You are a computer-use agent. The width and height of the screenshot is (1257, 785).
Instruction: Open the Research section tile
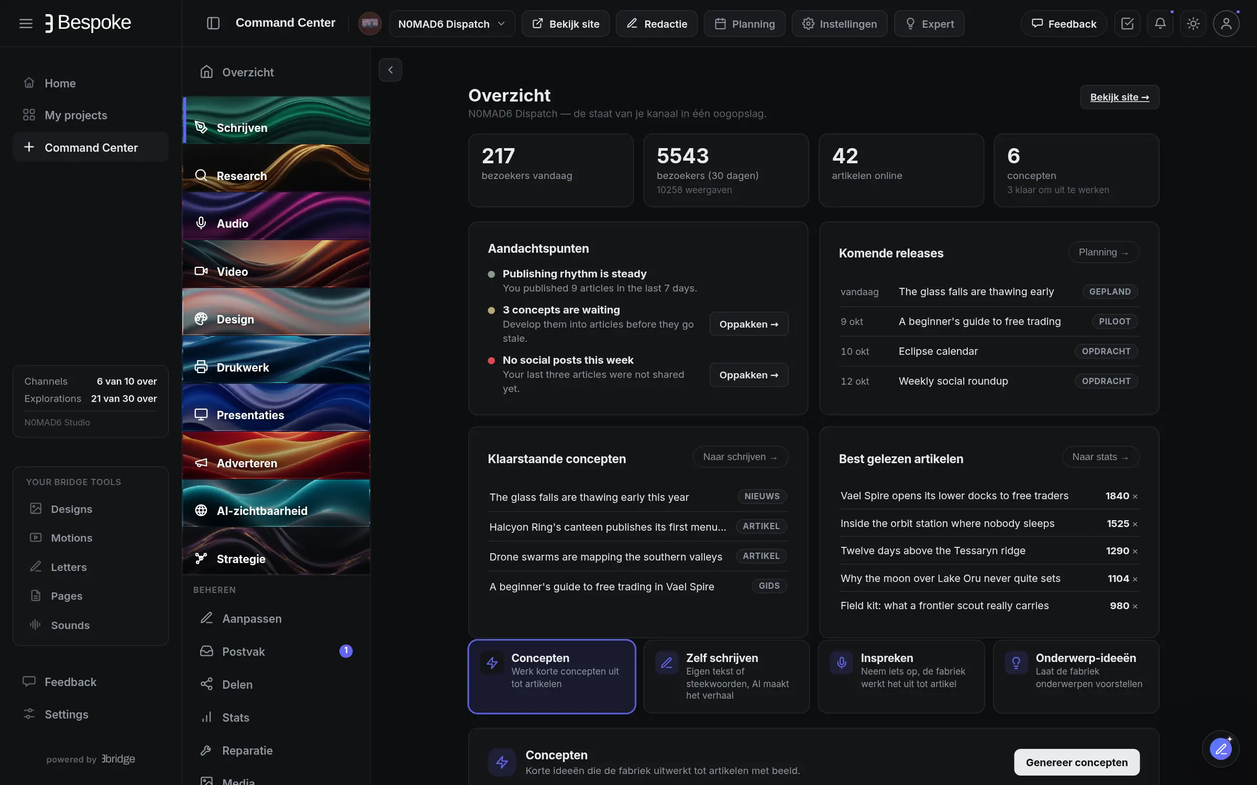(276, 168)
